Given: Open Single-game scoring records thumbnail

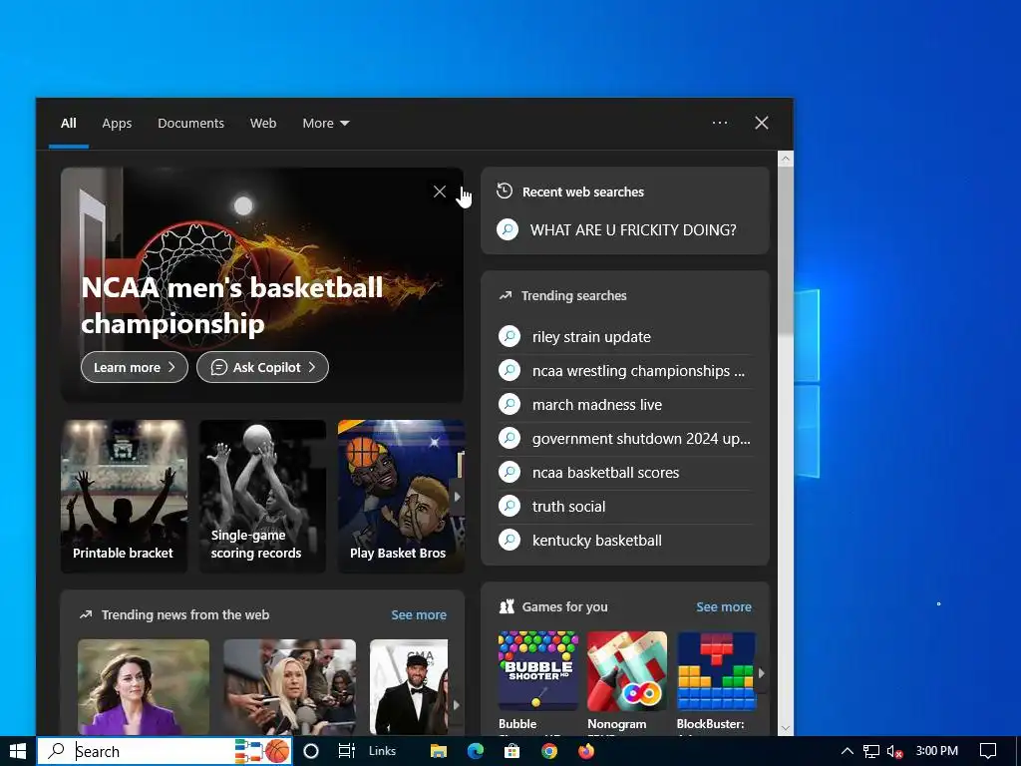Looking at the screenshot, I should pyautogui.click(x=262, y=497).
